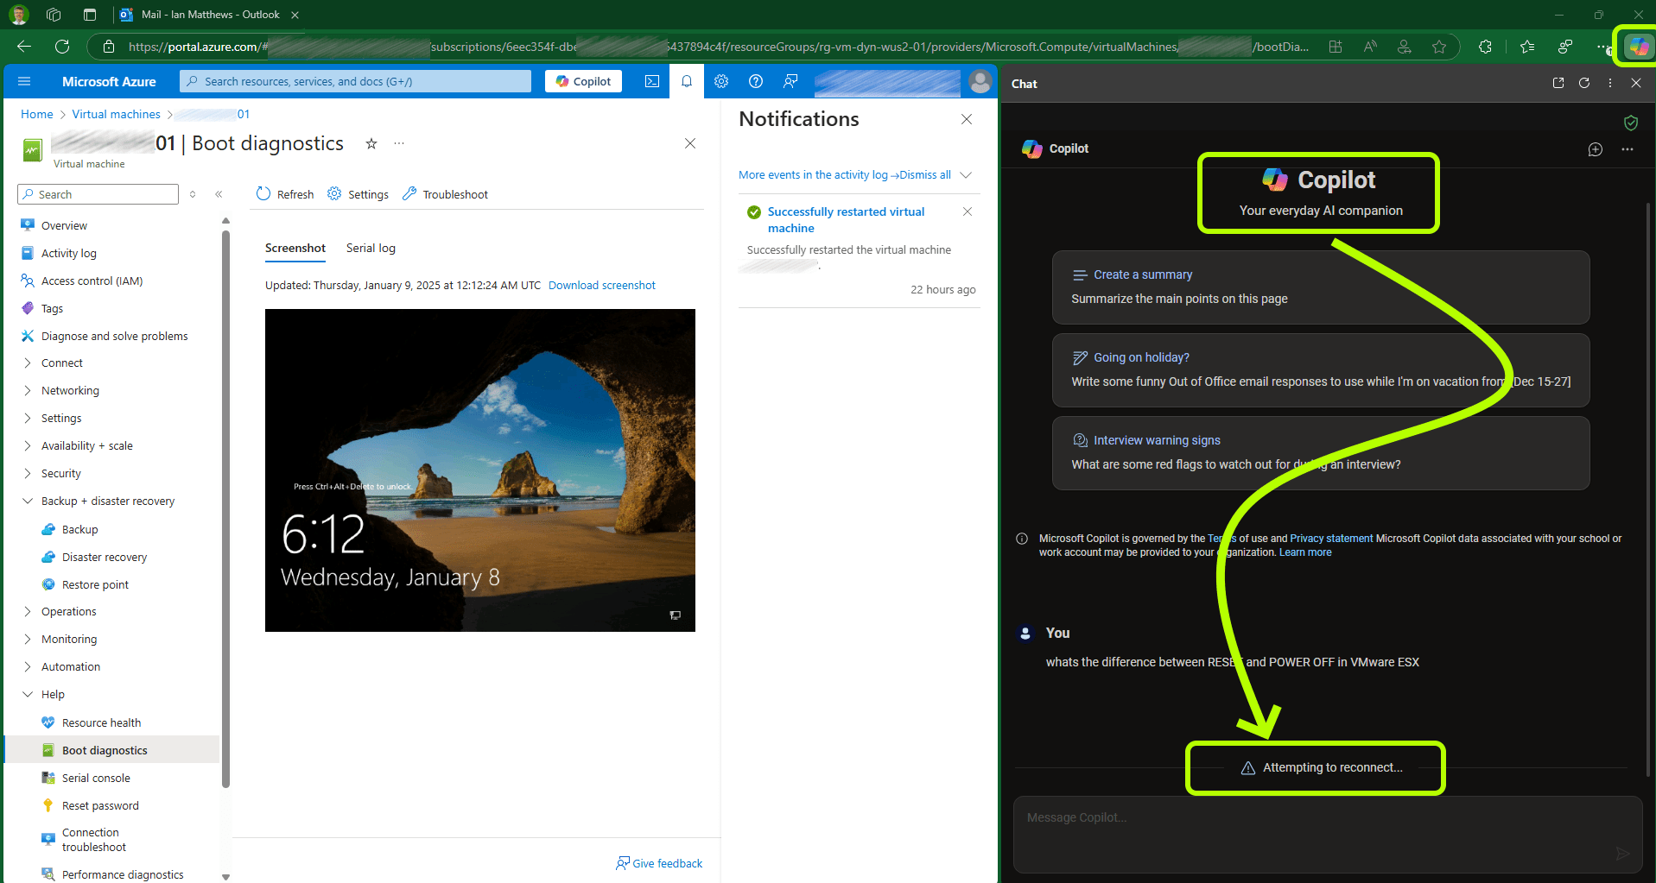Open the Azure Cloud Shell icon
Viewport: 1656px width, 883px height.
(652, 81)
